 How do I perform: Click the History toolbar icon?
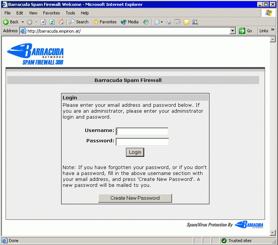pos(146,22)
